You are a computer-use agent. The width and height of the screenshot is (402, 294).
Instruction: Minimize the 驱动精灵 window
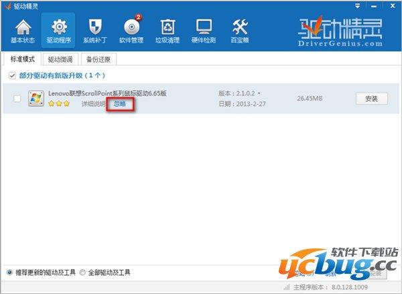[x=375, y=6]
